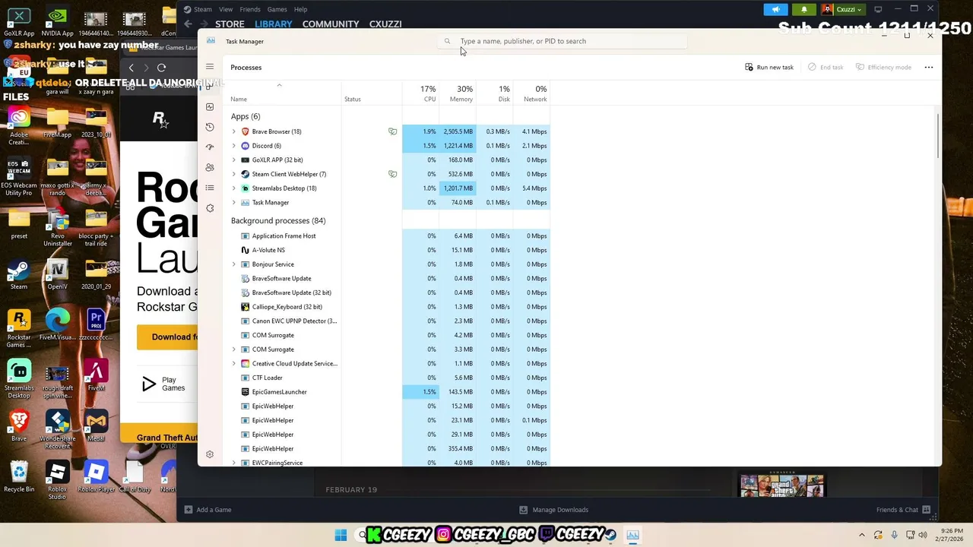Click efficiency leaf icon on Steam Client WebHelper row
Viewport: 973px width, 547px height.
pyautogui.click(x=392, y=174)
